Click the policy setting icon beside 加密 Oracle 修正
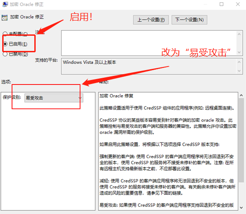The image size is (246, 214). 4,17
